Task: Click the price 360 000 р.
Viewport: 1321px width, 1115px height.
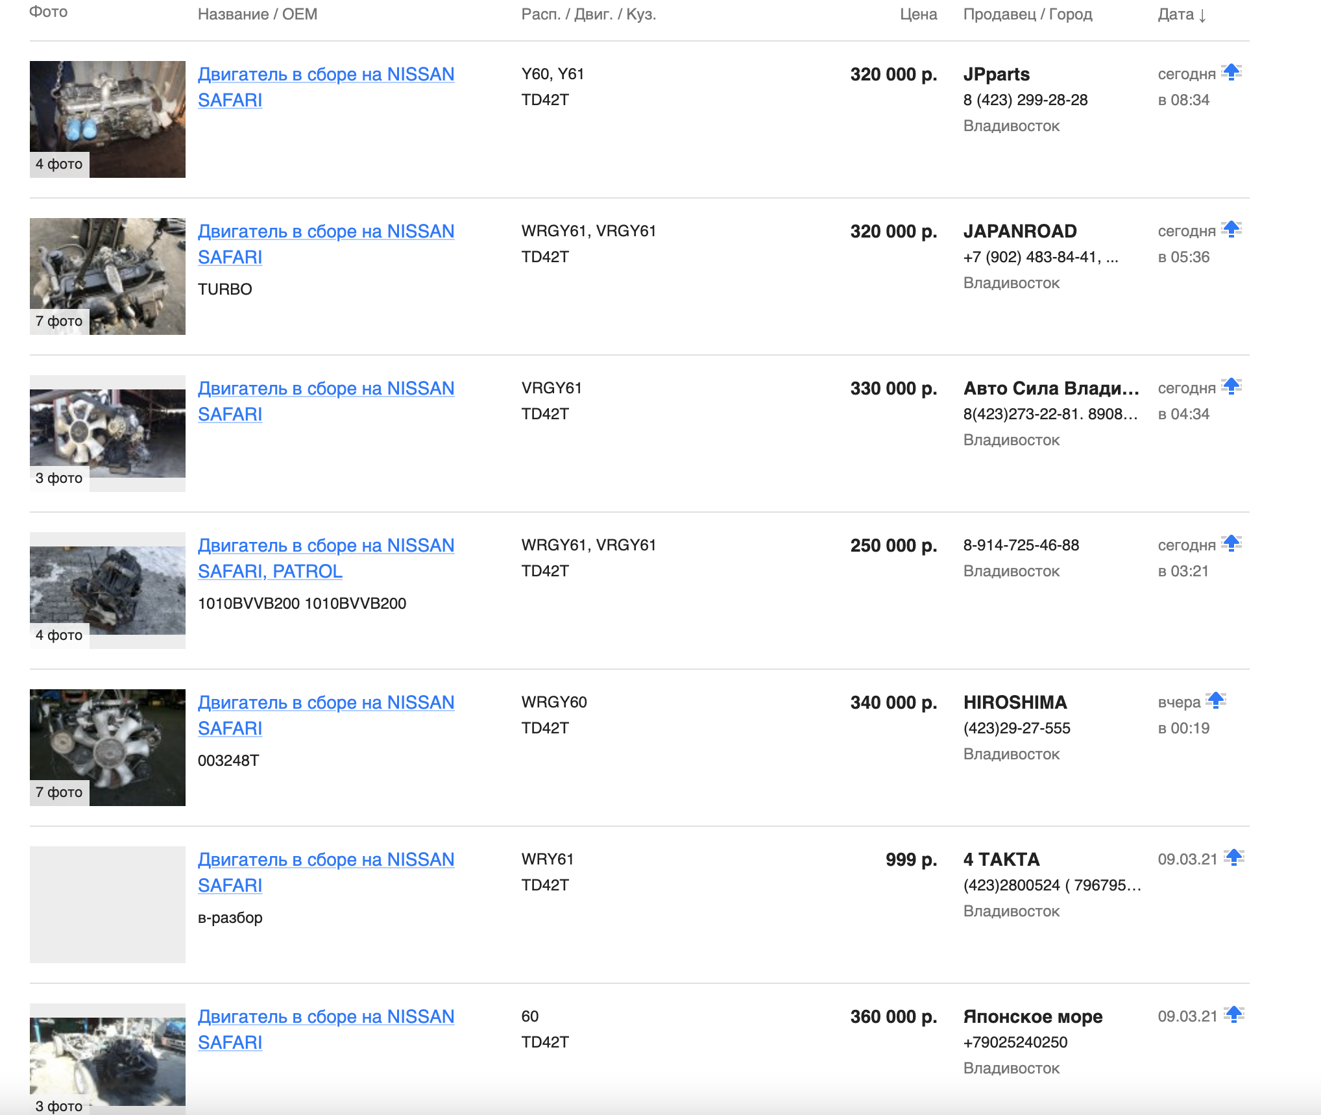Action: pyautogui.click(x=893, y=1016)
